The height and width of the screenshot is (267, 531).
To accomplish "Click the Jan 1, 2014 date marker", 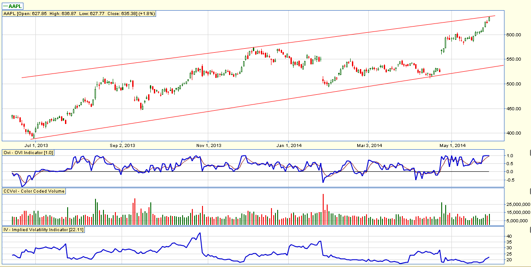I will (288, 145).
